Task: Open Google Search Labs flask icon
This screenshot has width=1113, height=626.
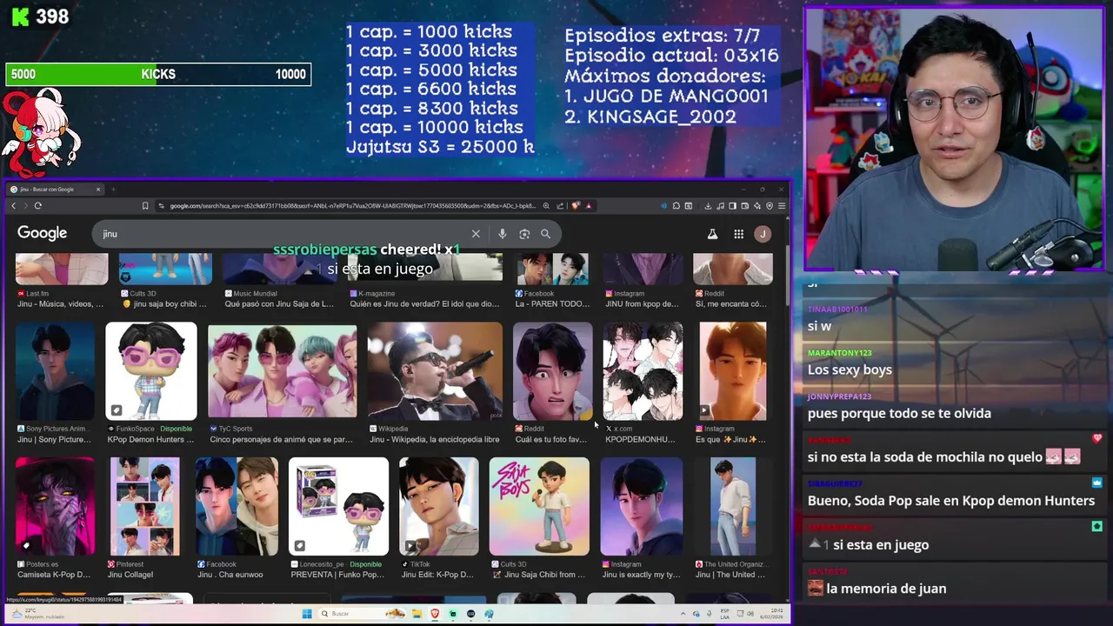Action: [712, 234]
